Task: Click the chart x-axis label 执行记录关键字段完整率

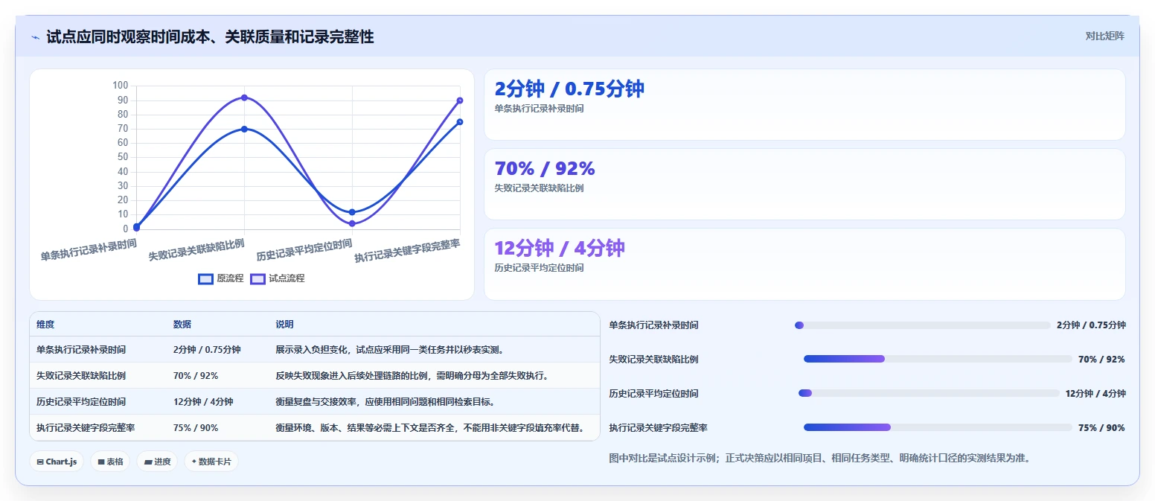Action: [407, 251]
